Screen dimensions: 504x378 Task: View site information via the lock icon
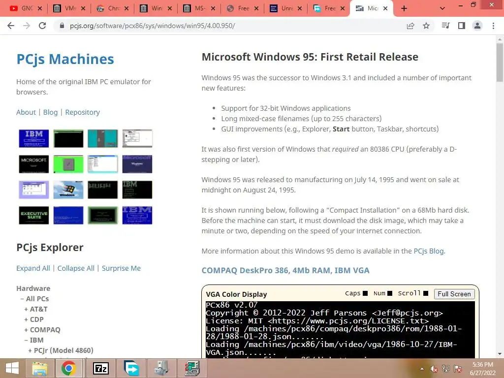click(62, 26)
